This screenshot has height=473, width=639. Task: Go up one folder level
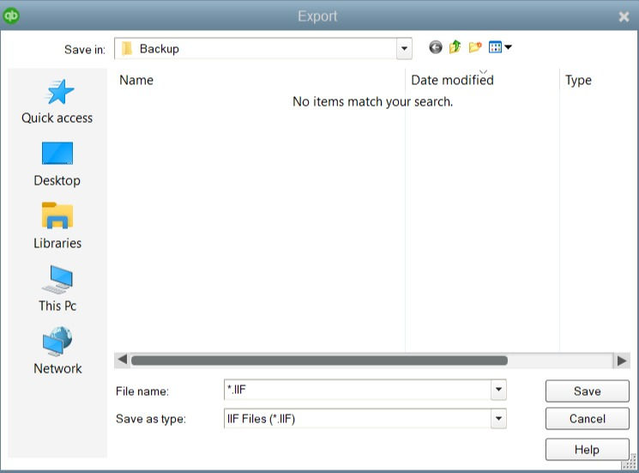(455, 47)
